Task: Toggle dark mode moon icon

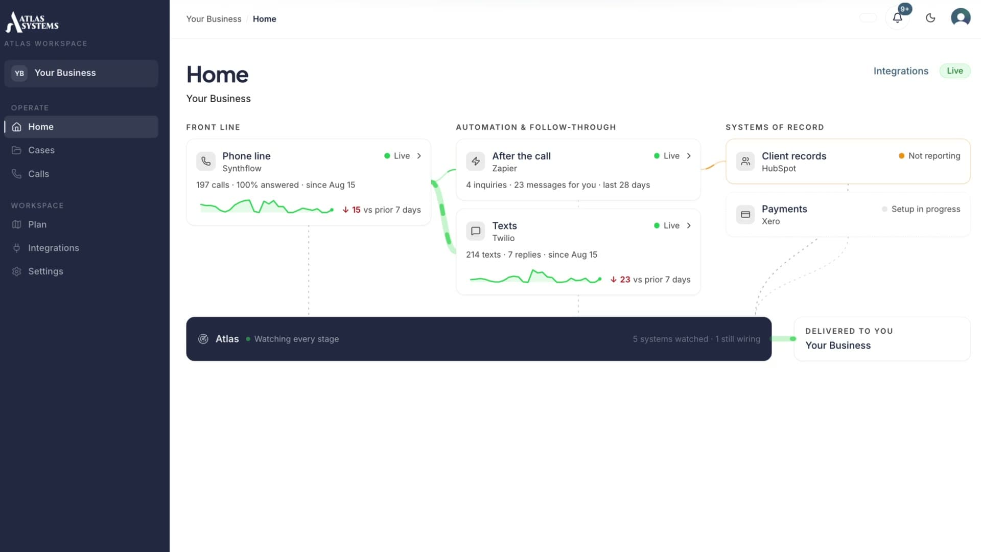Action: point(930,18)
